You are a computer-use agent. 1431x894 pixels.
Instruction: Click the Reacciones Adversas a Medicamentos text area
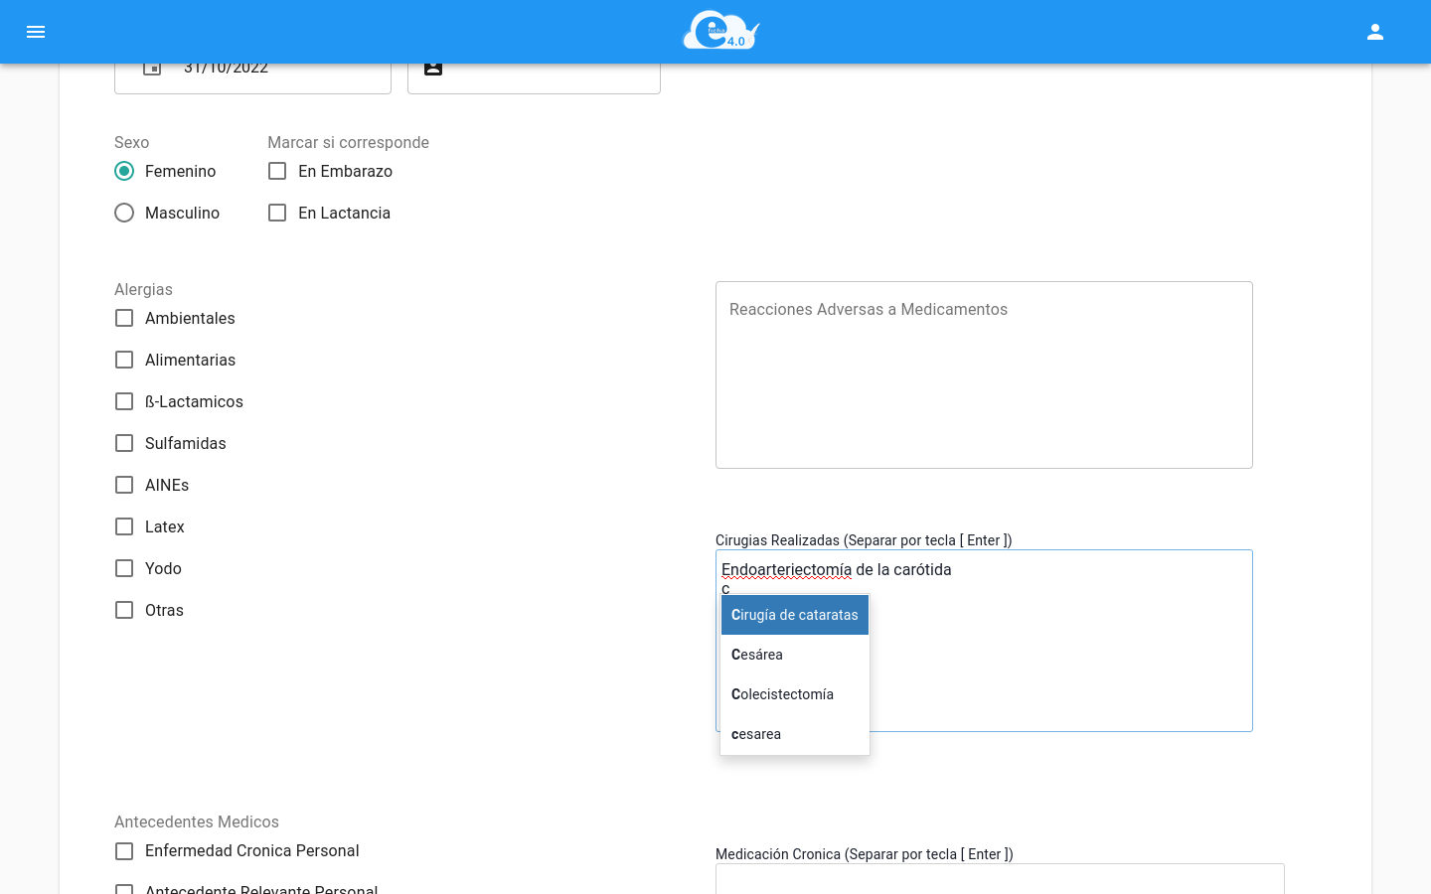(984, 374)
